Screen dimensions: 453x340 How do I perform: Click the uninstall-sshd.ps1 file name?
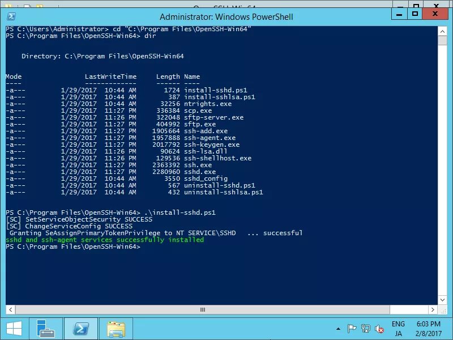click(220, 185)
